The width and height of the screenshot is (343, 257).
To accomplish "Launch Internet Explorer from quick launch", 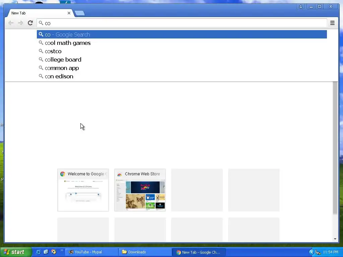I will 38,252.
